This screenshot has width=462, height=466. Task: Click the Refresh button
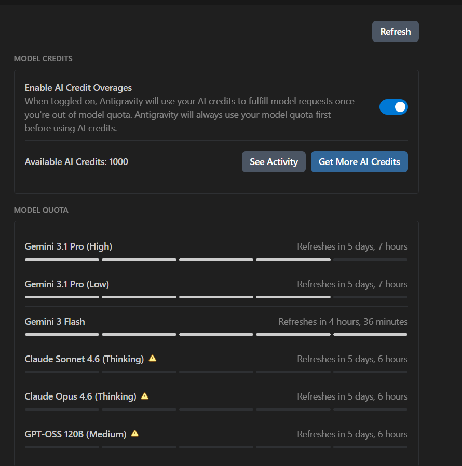pos(395,32)
